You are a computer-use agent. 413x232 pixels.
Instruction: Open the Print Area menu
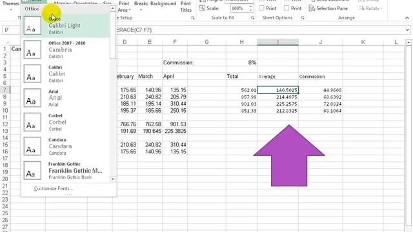(x=124, y=6)
